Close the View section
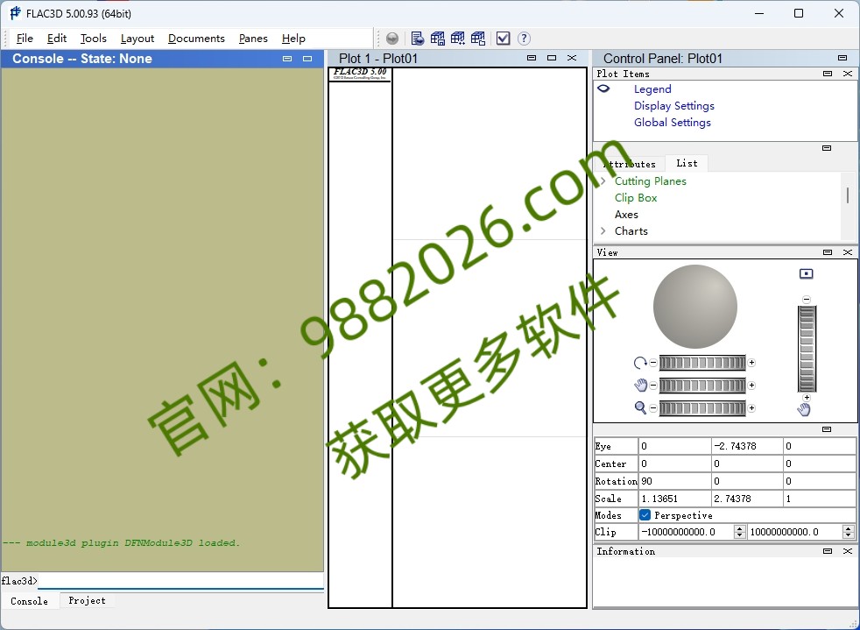This screenshot has height=630, width=860. [848, 252]
